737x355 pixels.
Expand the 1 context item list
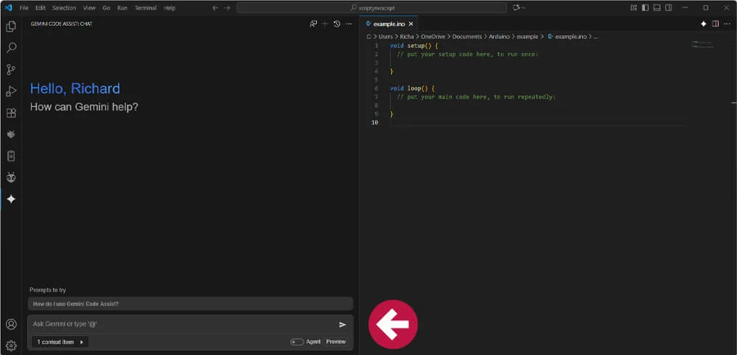(x=60, y=342)
